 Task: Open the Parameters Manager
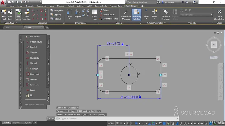coord(126,15)
